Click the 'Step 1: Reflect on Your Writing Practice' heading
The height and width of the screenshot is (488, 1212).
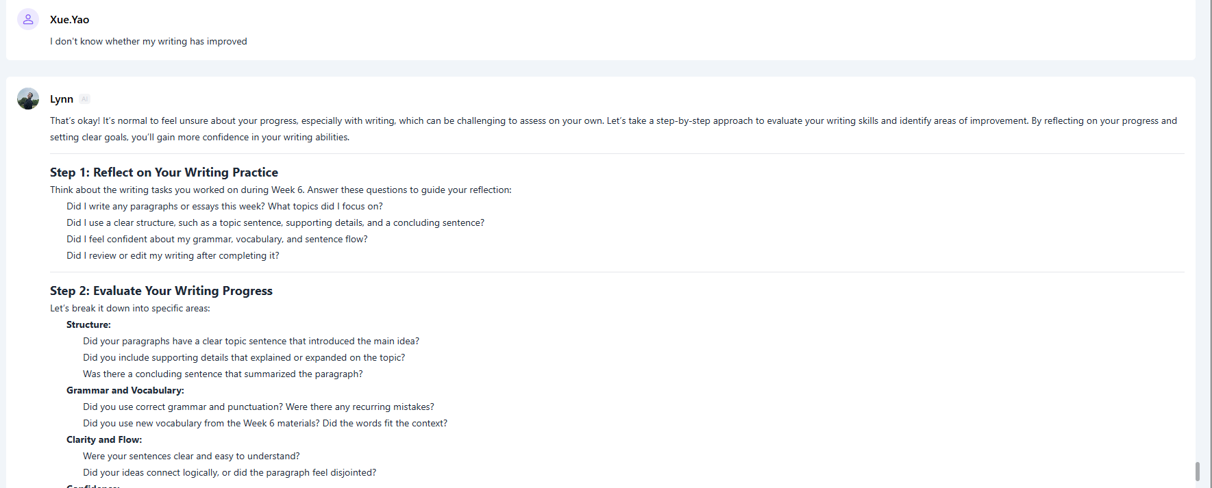pyautogui.click(x=164, y=172)
